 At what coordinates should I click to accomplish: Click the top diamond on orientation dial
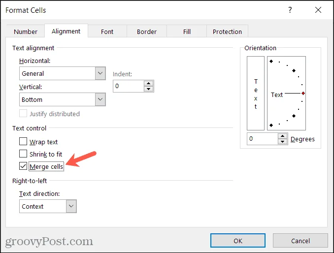point(271,62)
